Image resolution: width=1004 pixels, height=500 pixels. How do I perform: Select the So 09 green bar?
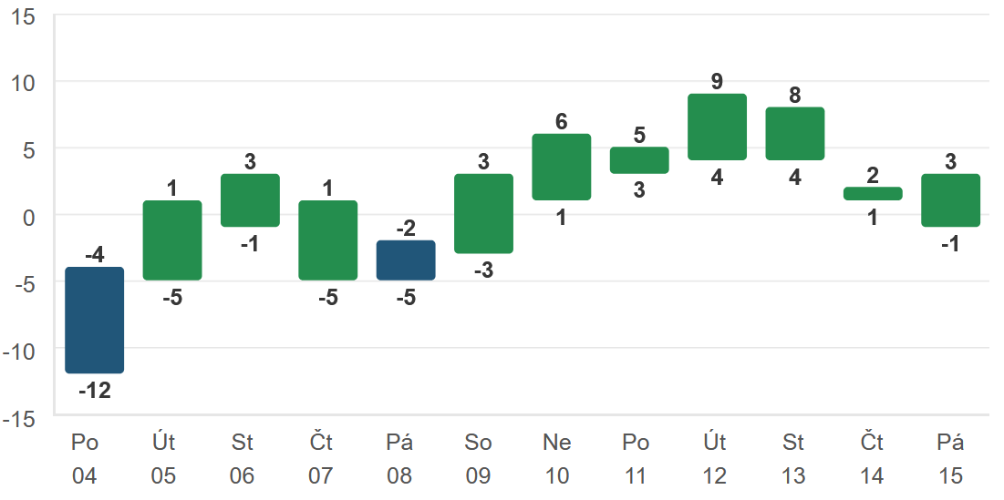(484, 213)
